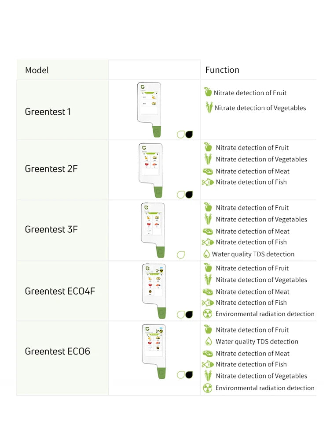Click the Function column header

pos(222,70)
